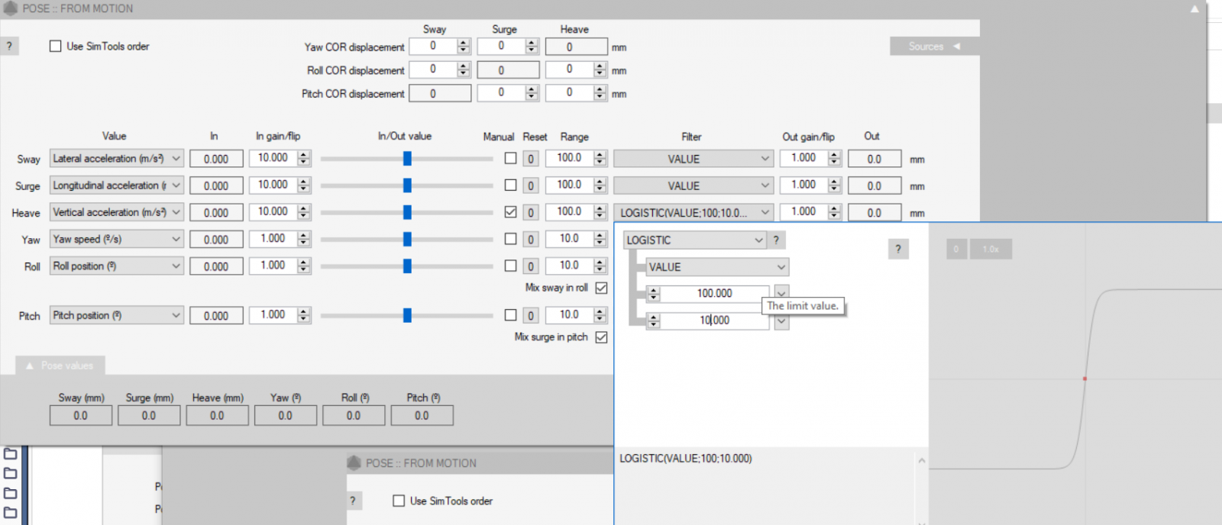This screenshot has height=525, width=1222.
Task: Open the Sway filter VALUE dropdown
Action: (693, 159)
